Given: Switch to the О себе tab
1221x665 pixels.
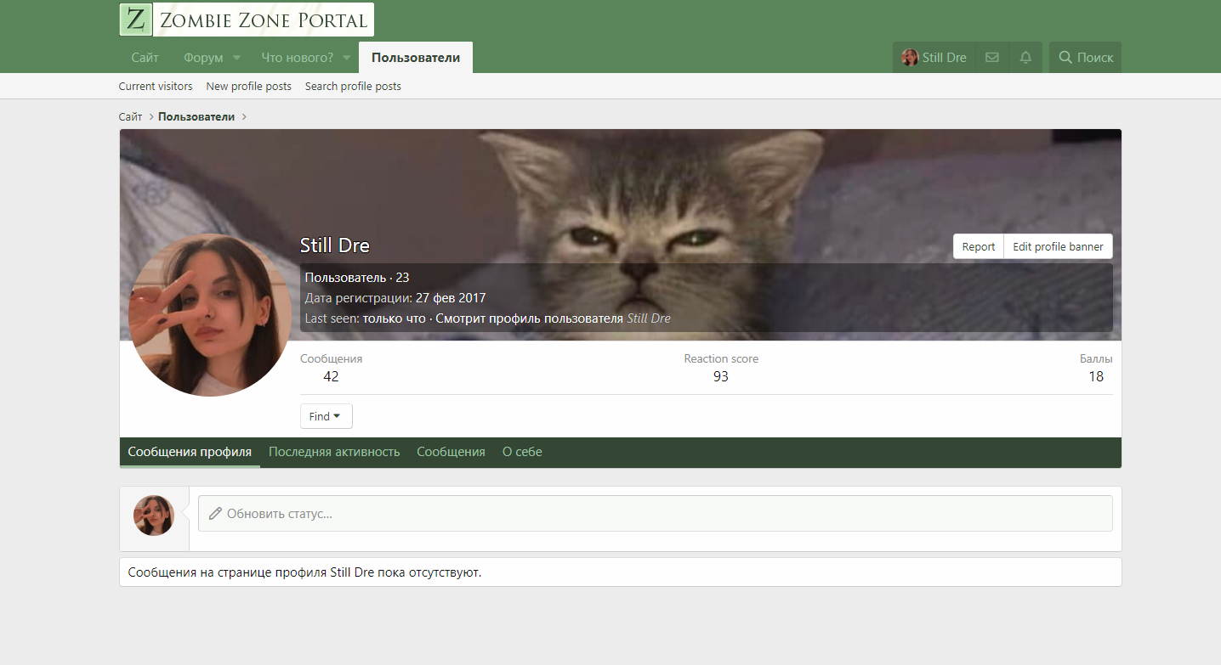Looking at the screenshot, I should coord(522,452).
